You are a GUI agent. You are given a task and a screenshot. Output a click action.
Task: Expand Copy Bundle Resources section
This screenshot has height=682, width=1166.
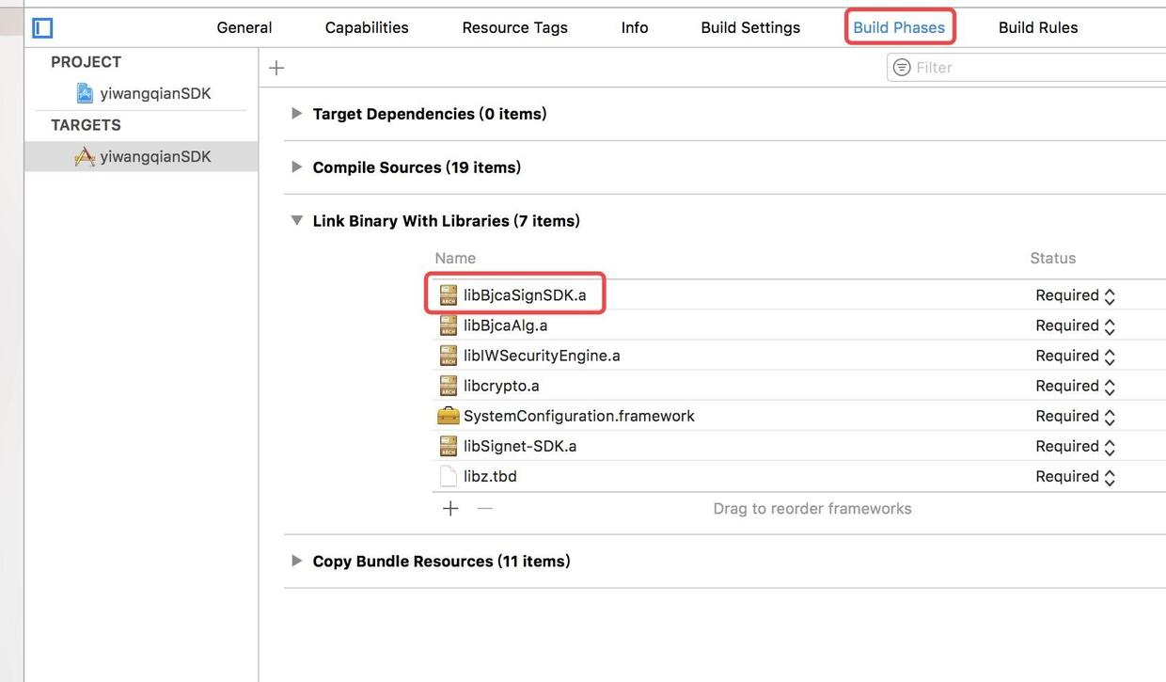click(x=297, y=562)
